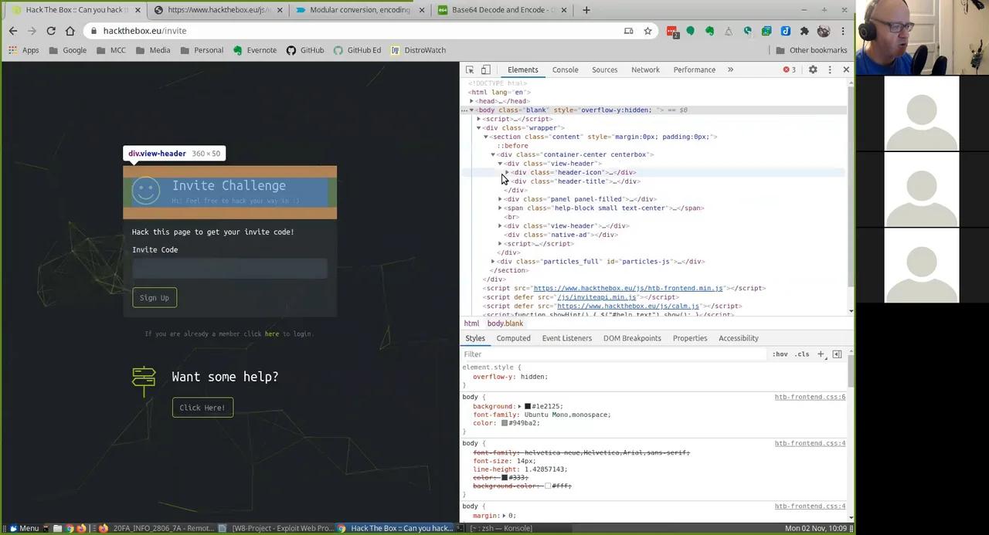Collapse the body element in Elements tree
This screenshot has width=989, height=535.
pos(471,110)
